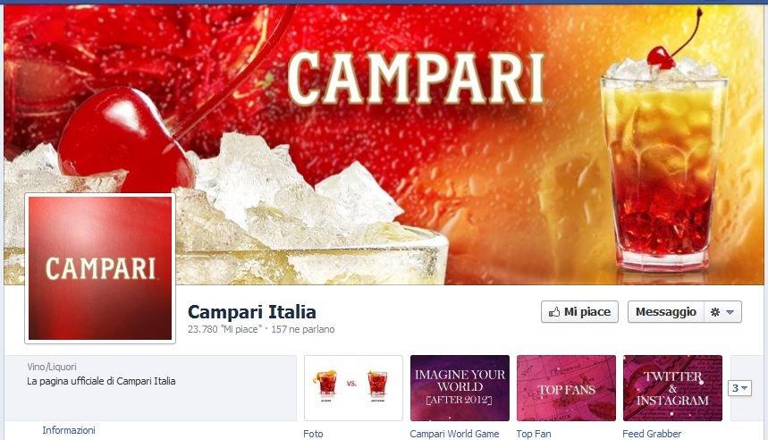Select the Feed Grabber label

click(x=652, y=434)
